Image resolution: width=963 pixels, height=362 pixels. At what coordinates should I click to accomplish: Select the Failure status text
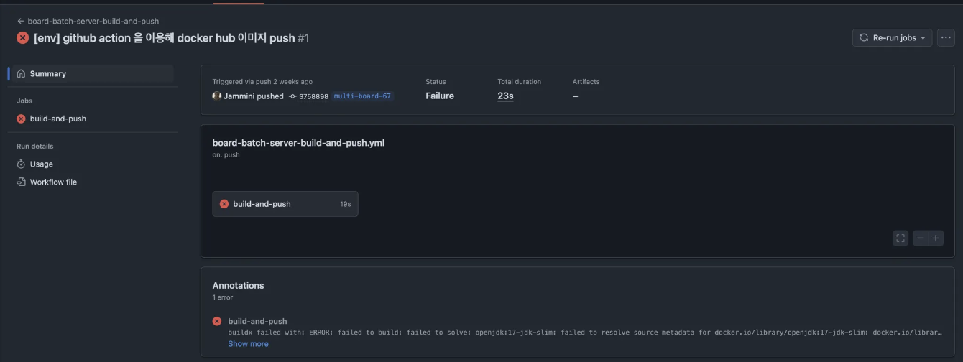click(440, 96)
